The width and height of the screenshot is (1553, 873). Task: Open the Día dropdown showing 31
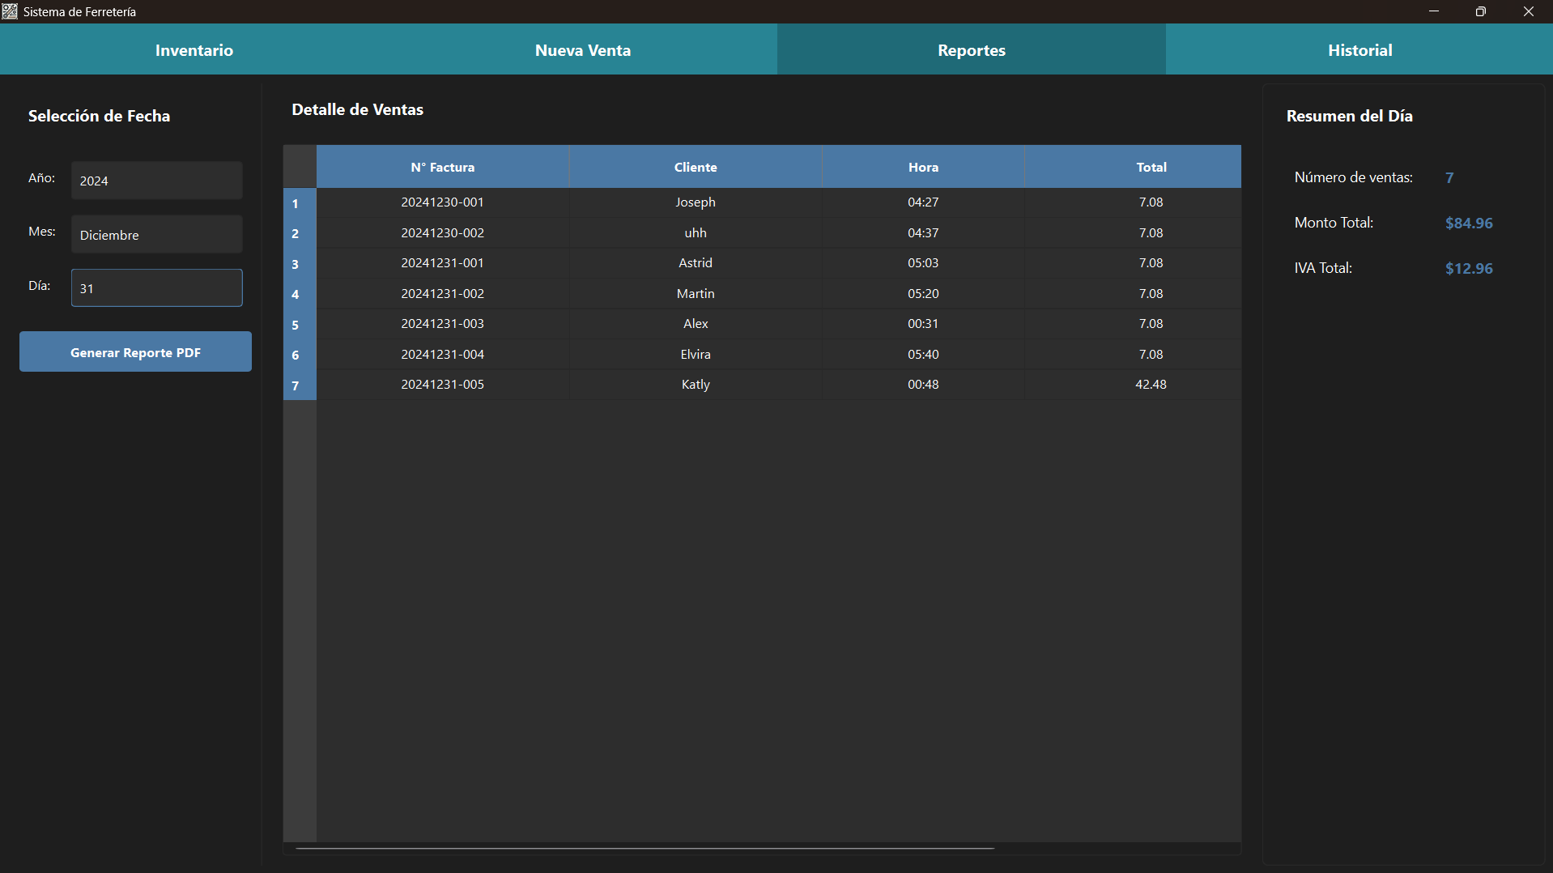[x=156, y=288]
